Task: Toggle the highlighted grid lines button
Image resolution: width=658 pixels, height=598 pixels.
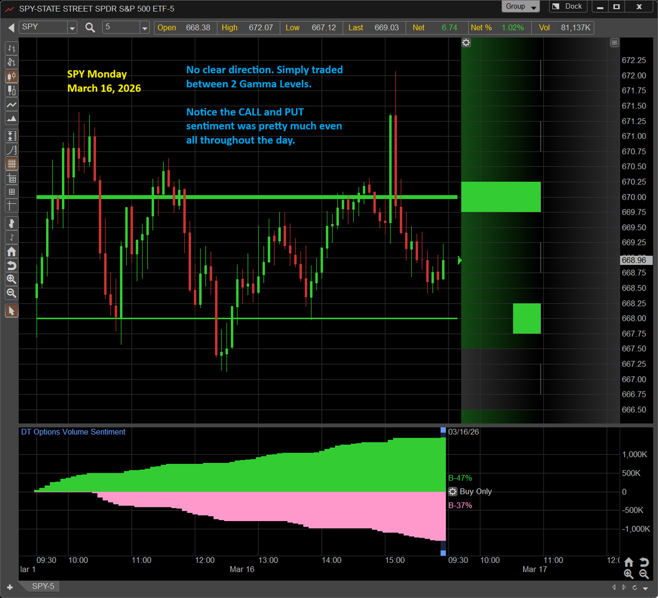Action: click(11, 164)
